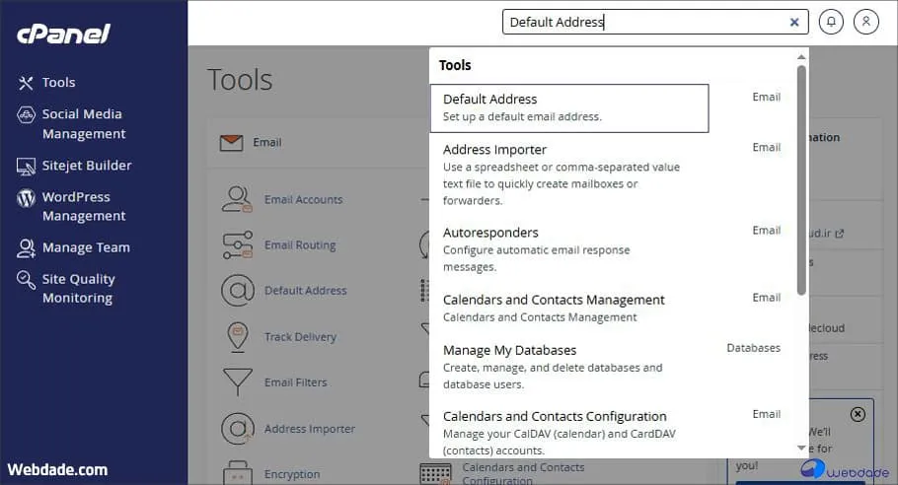The height and width of the screenshot is (485, 898).
Task: Click the Email section envelope icon
Action: pos(231,142)
